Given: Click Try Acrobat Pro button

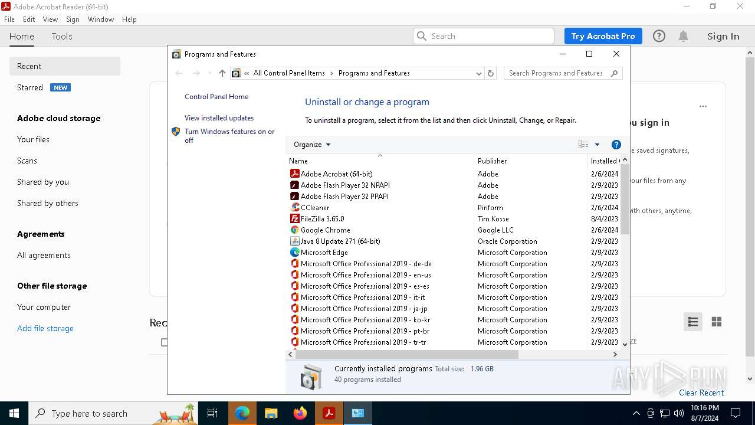Looking at the screenshot, I should (x=603, y=36).
